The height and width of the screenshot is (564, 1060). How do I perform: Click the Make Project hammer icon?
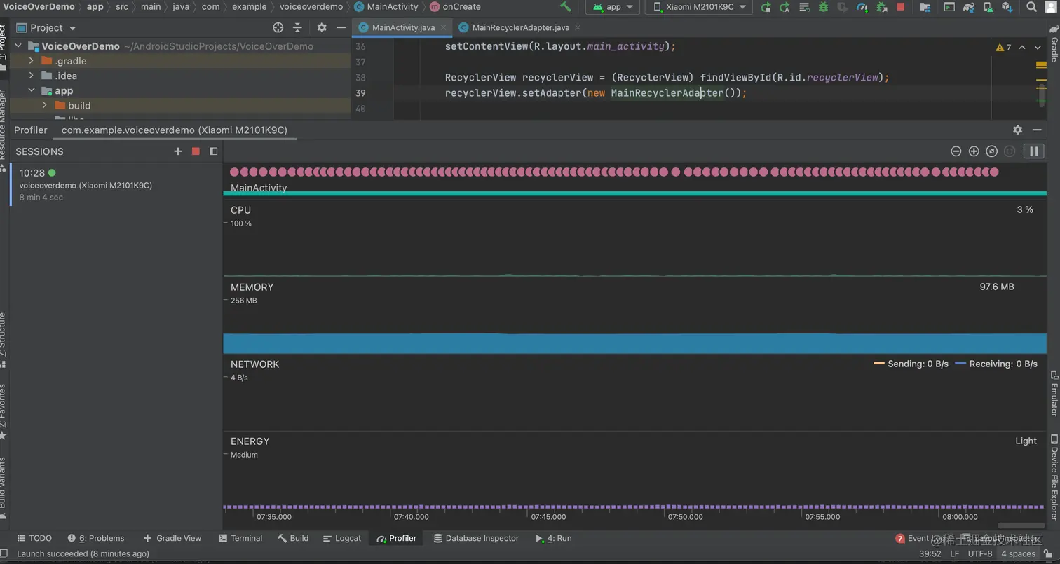(x=565, y=7)
